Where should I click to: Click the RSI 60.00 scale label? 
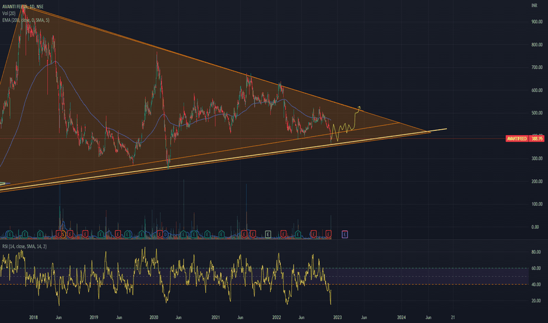pyautogui.click(x=536, y=268)
